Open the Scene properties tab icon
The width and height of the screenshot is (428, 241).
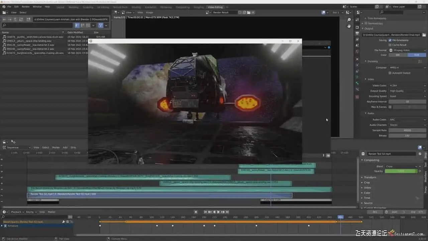click(x=357, y=46)
